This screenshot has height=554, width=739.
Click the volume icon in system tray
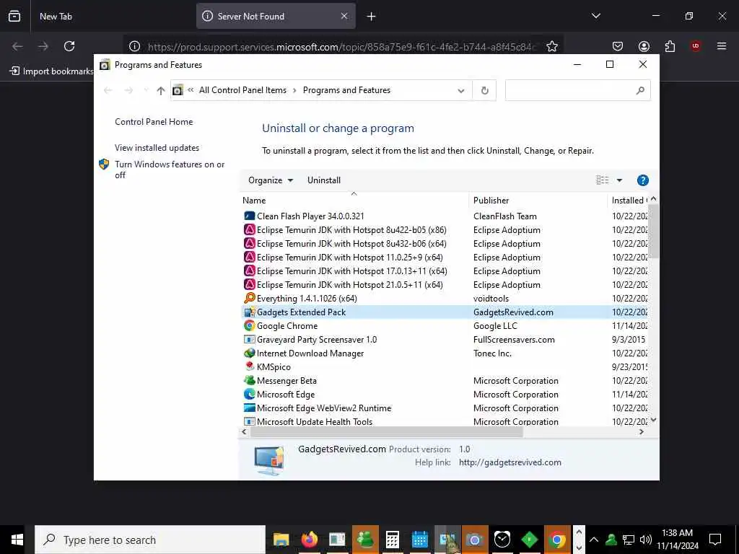tap(645, 540)
